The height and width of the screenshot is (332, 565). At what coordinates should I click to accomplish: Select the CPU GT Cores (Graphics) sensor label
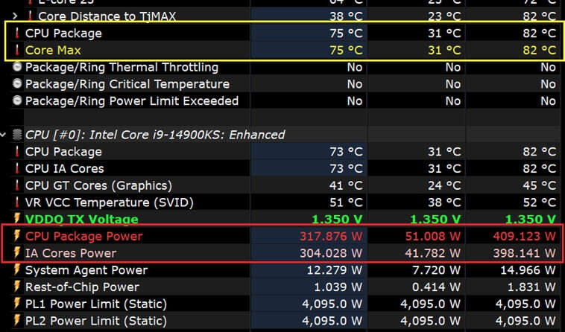click(98, 185)
